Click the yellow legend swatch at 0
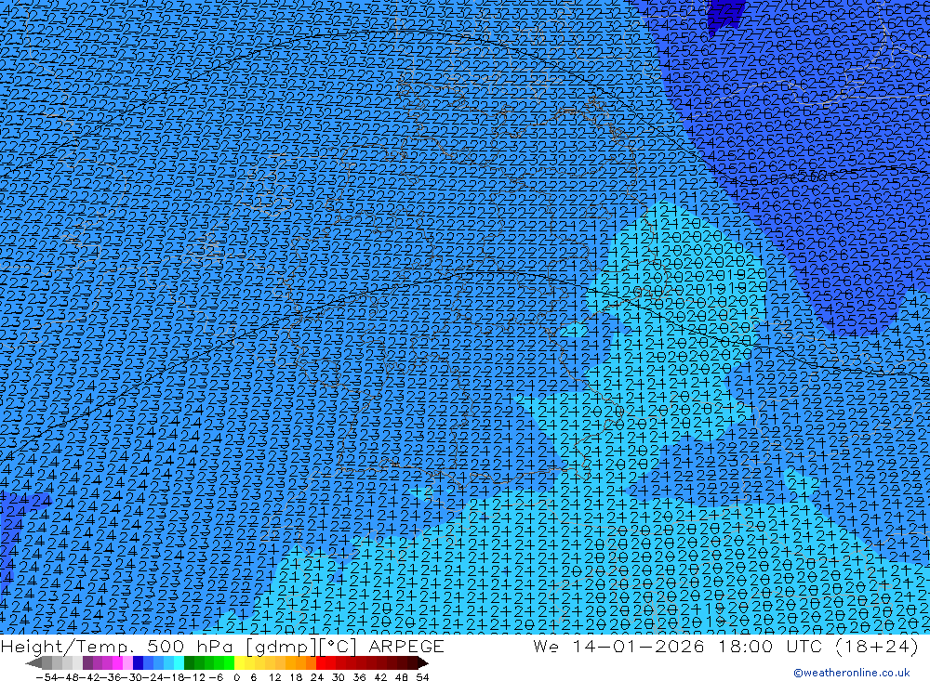 240,663
